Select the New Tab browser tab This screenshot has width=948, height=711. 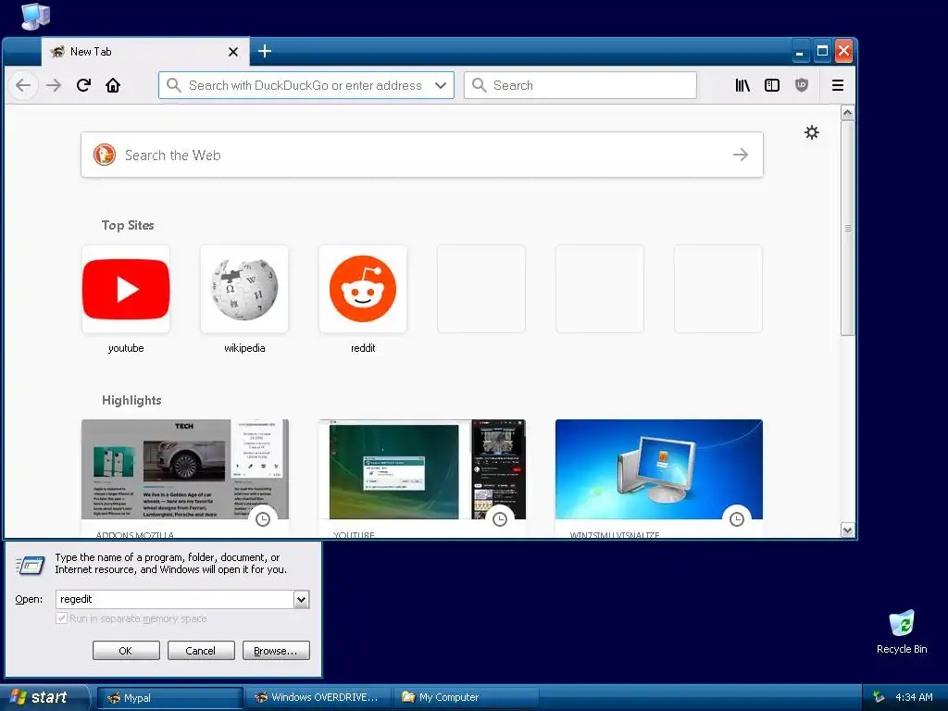pyautogui.click(x=145, y=52)
